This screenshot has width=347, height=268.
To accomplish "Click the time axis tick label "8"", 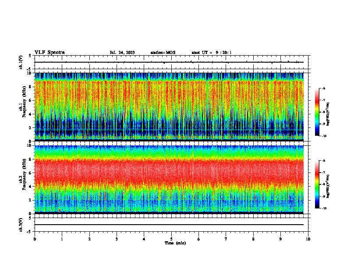I will 253,239.
